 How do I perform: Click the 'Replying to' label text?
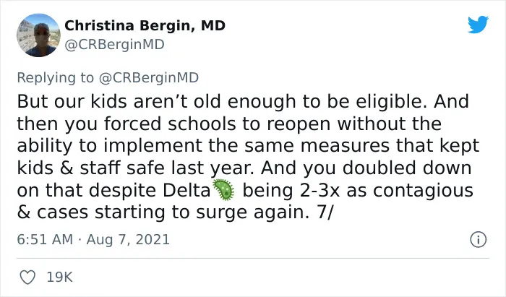tap(55, 78)
